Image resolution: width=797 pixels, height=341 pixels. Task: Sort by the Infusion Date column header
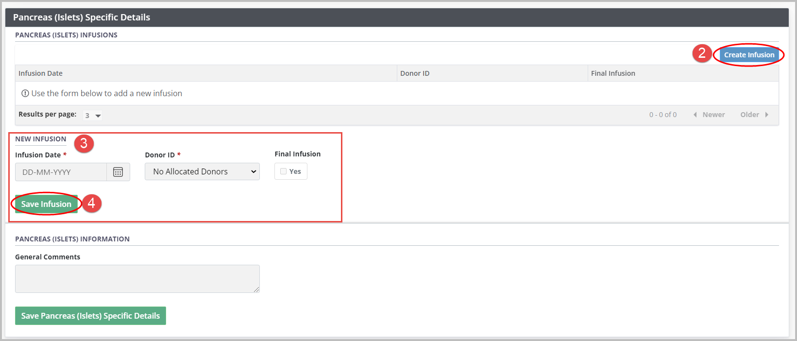41,73
